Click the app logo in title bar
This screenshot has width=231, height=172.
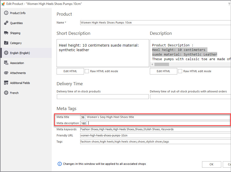[x=3, y=4]
